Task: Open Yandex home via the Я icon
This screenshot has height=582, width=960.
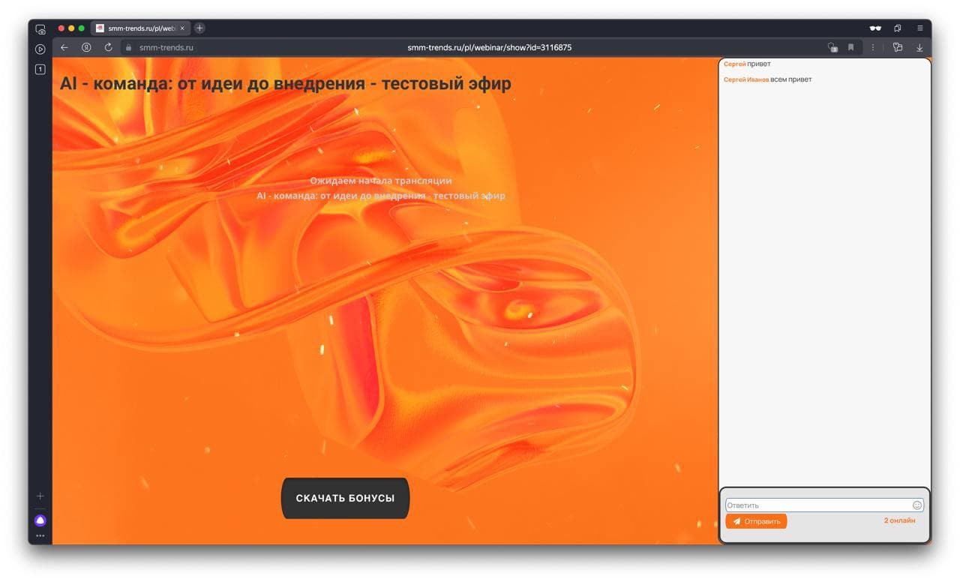Action: pyautogui.click(x=86, y=47)
